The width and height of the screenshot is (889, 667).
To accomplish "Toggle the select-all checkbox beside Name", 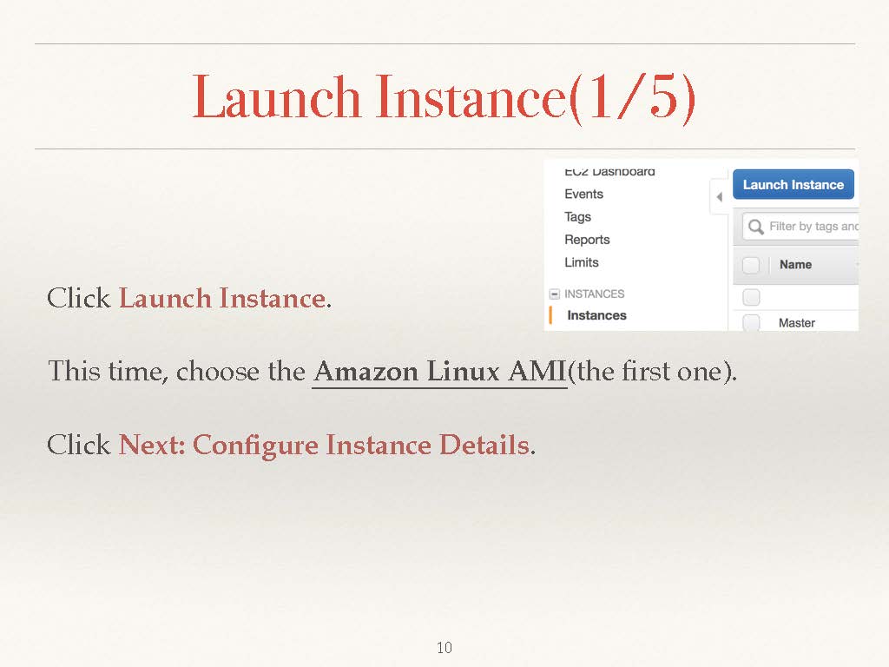I will pos(751,265).
